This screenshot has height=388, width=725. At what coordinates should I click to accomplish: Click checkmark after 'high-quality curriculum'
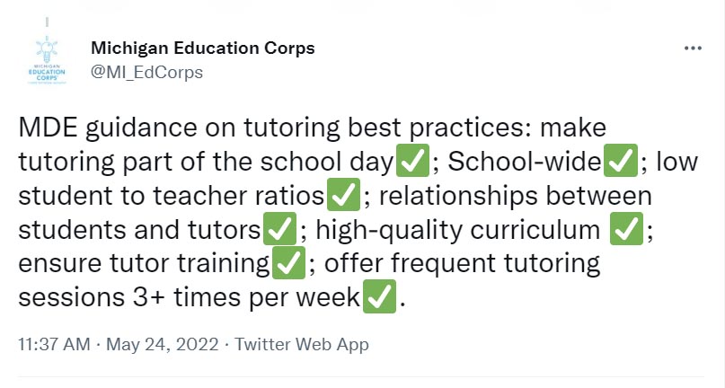tap(626, 228)
